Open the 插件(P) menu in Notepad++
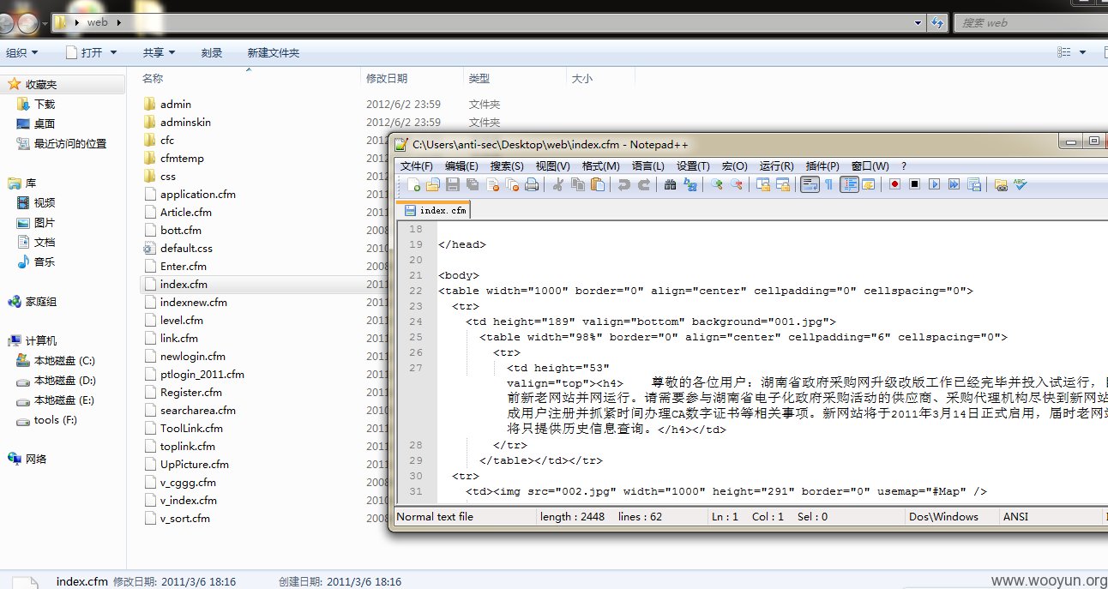The height and width of the screenshot is (589, 1108). (822, 166)
